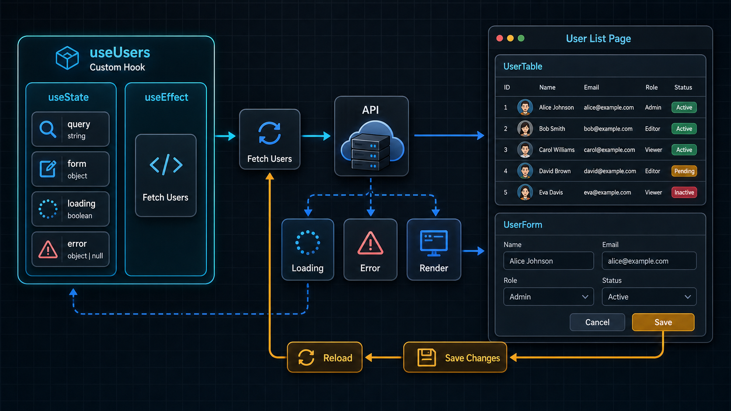
Task: Click Eva Davis' Inactive status badge
Action: 684,192
